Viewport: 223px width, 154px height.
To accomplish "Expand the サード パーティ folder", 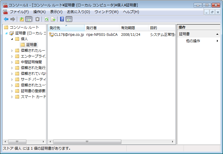I will [12, 79].
